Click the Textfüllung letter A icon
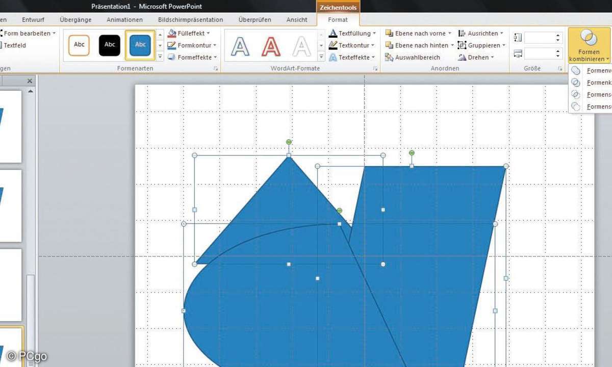612x367 pixels. coord(333,33)
